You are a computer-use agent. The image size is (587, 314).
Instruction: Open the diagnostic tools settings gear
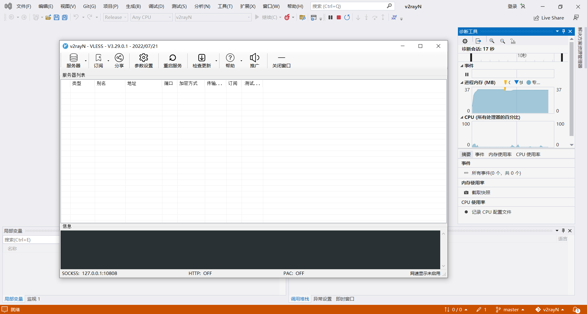point(465,41)
